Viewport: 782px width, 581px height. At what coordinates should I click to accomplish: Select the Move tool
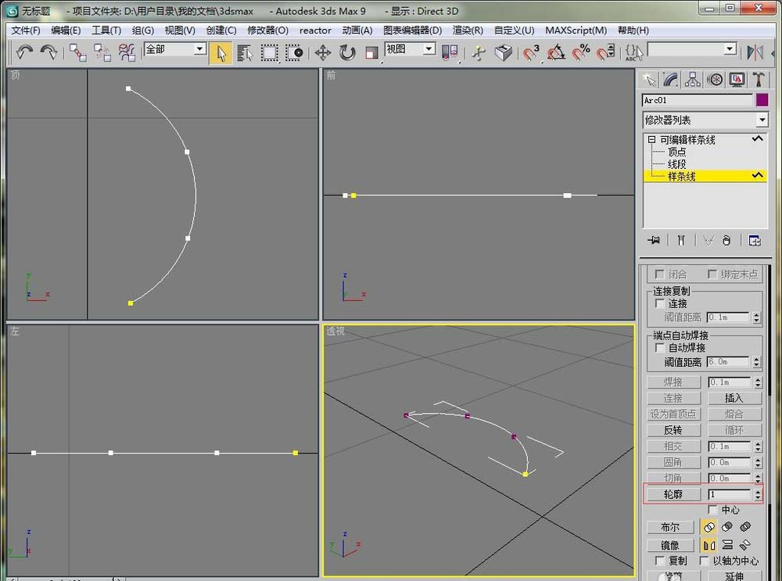322,52
